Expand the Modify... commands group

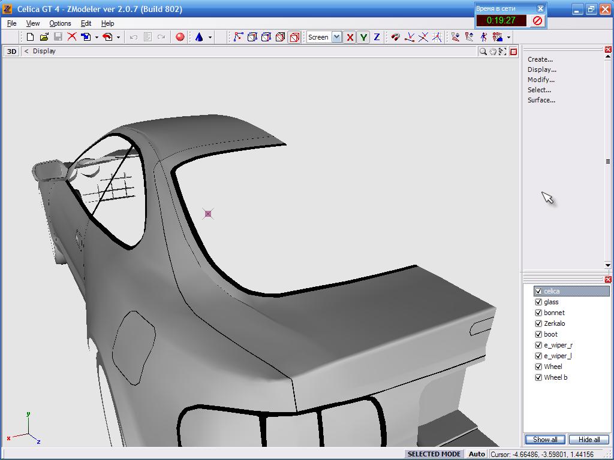click(541, 80)
